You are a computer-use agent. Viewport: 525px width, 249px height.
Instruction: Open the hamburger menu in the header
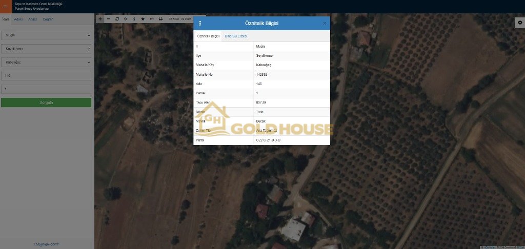(x=5, y=6)
